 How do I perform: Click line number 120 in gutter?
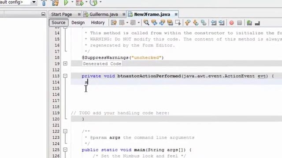(x=56, y=119)
